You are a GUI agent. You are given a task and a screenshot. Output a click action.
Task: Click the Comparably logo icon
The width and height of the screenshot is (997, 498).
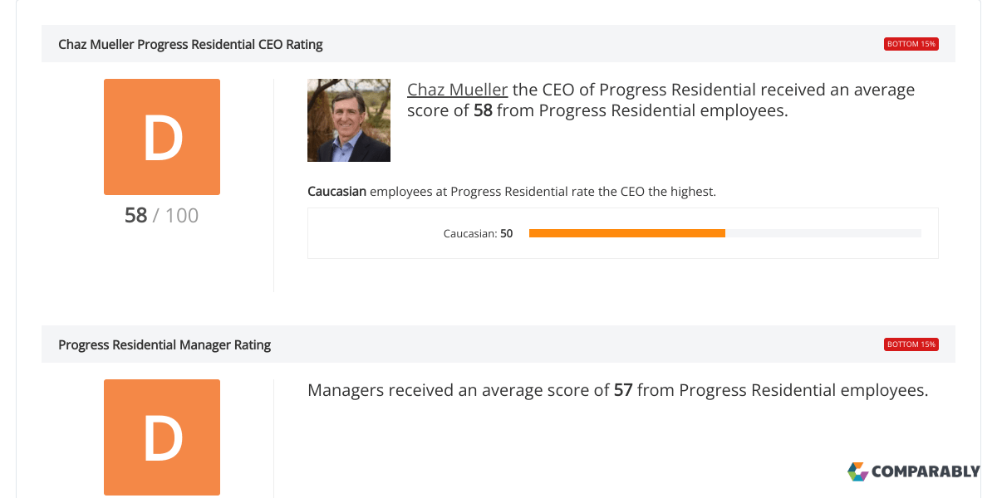[857, 471]
